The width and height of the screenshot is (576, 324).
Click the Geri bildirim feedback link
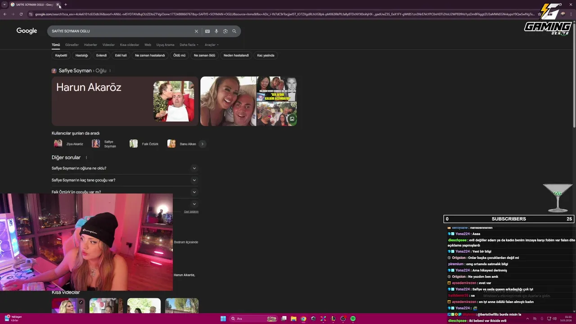[191, 211]
